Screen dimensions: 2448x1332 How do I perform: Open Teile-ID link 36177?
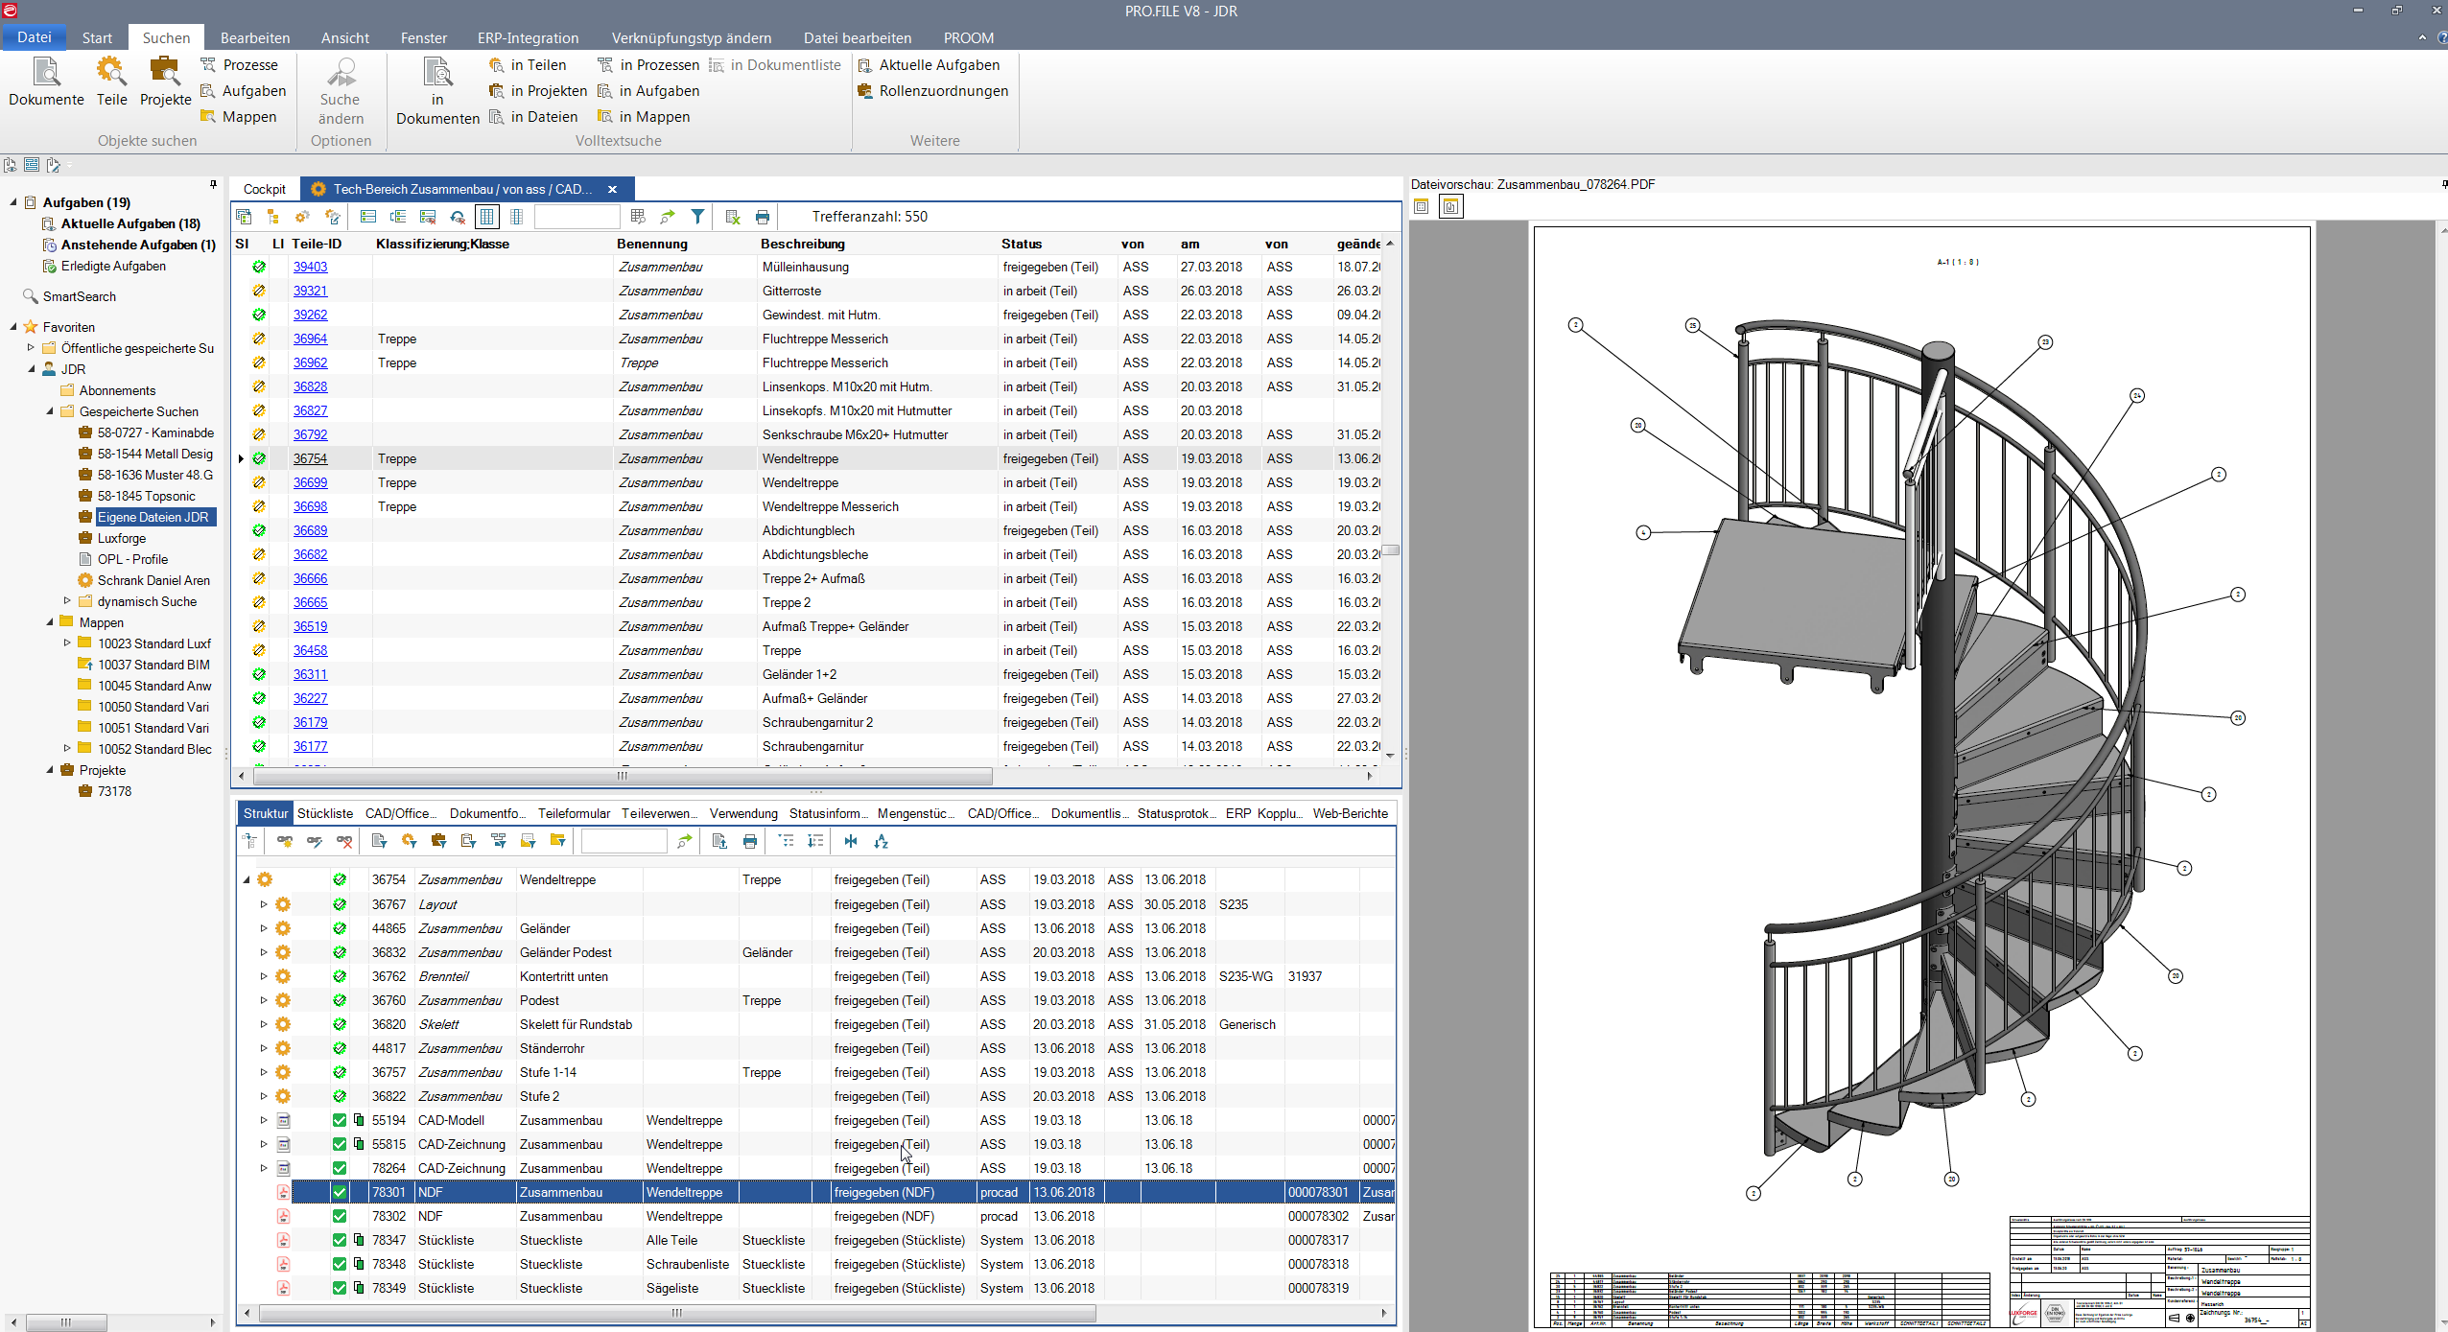pos(311,746)
